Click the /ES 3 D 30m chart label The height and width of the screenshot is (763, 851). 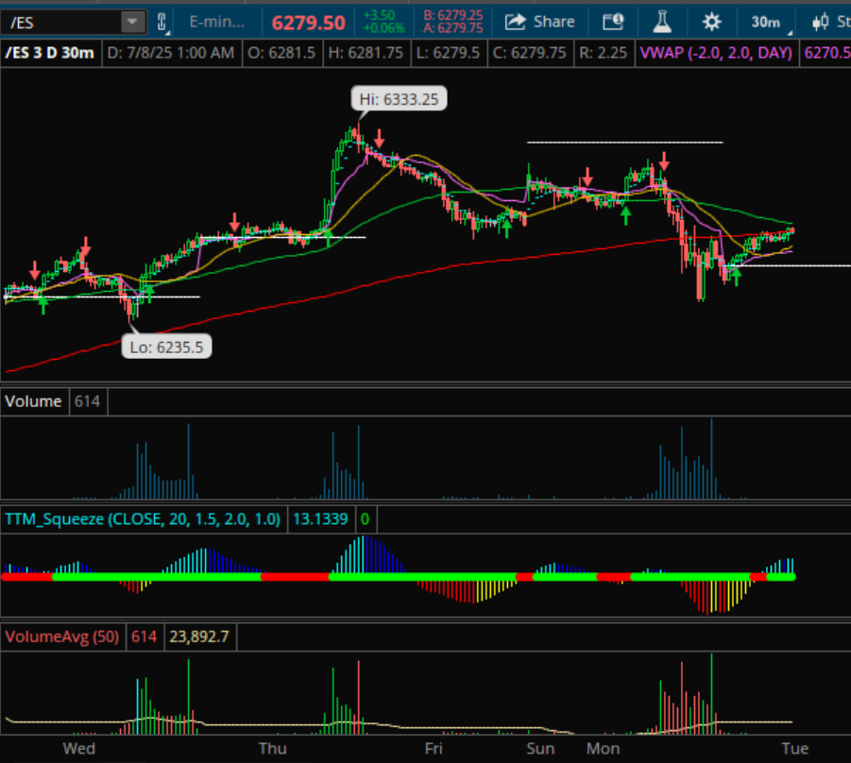coord(49,53)
